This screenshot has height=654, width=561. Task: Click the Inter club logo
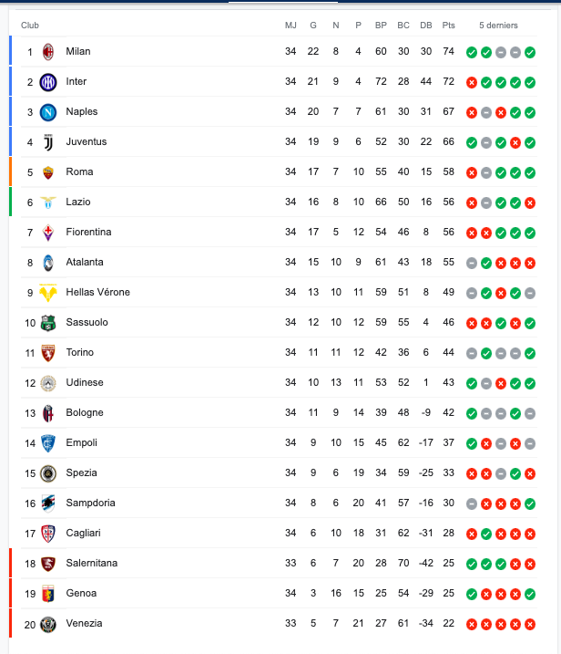[48, 82]
